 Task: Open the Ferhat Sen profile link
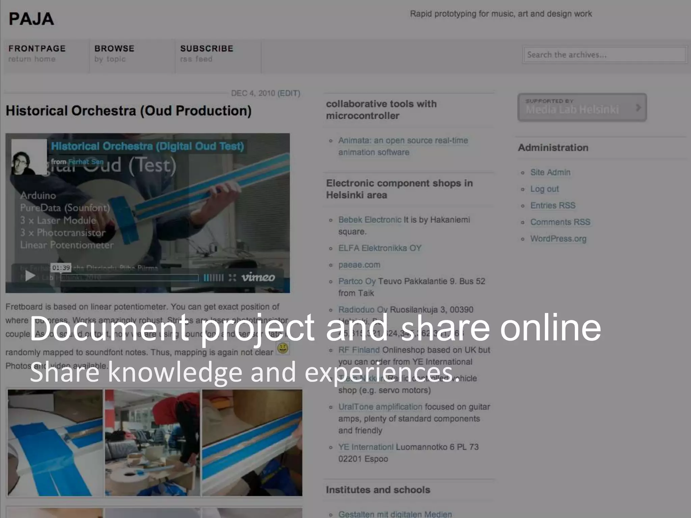coord(86,162)
